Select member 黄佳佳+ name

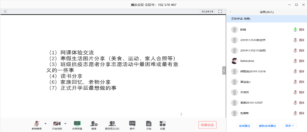246,82
